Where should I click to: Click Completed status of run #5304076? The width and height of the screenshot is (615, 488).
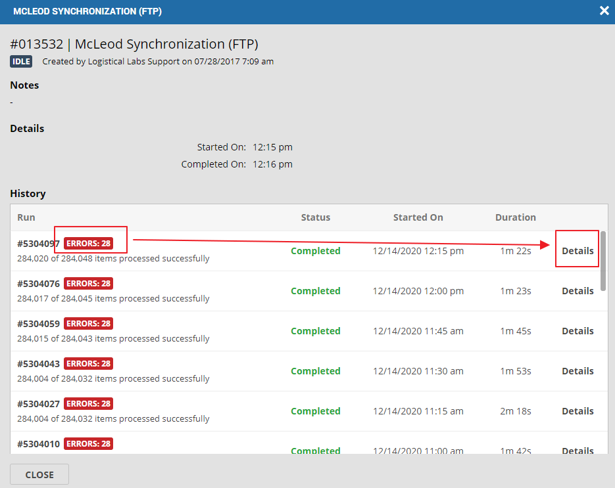coord(315,290)
